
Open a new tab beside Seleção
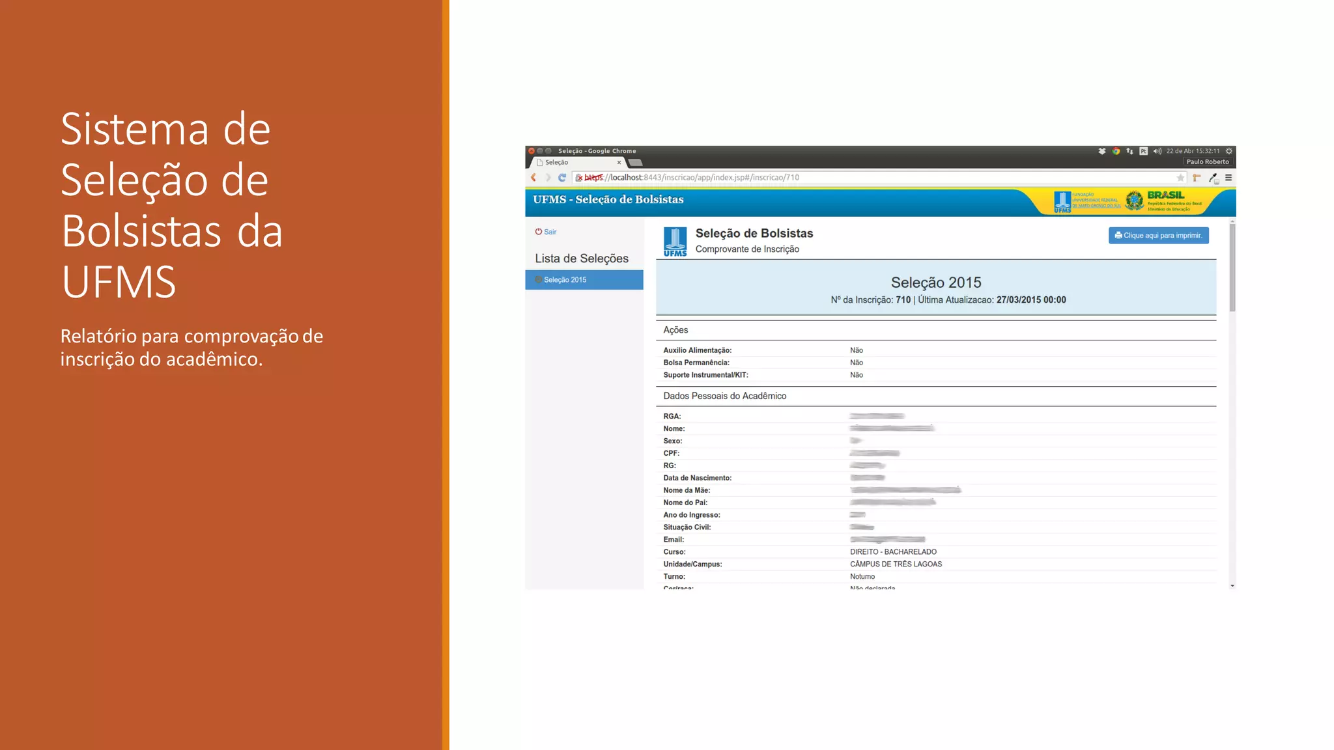click(x=636, y=163)
